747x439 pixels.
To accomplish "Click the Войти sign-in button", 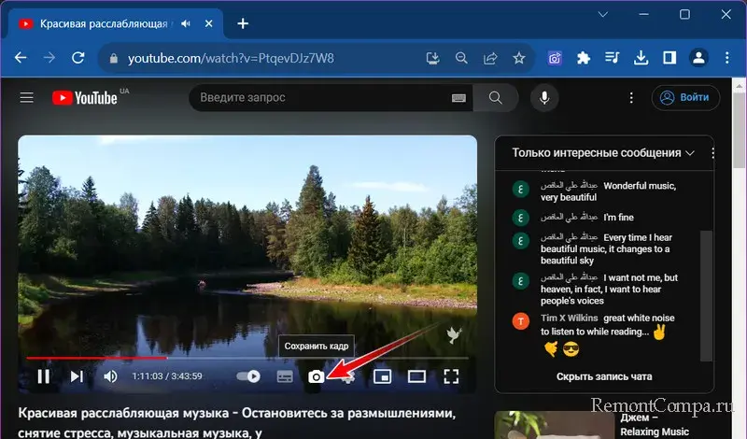I will tap(685, 97).
